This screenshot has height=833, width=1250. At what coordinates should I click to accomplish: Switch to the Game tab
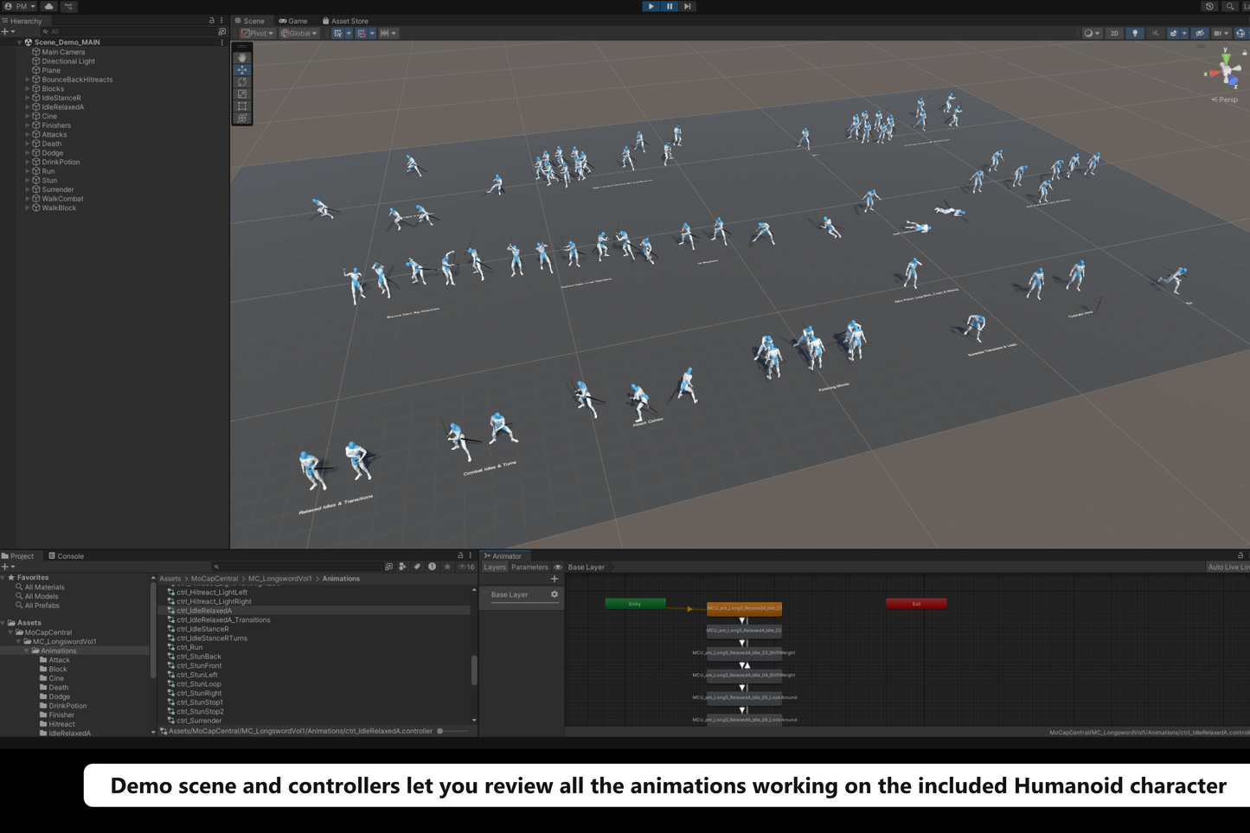[x=293, y=21]
